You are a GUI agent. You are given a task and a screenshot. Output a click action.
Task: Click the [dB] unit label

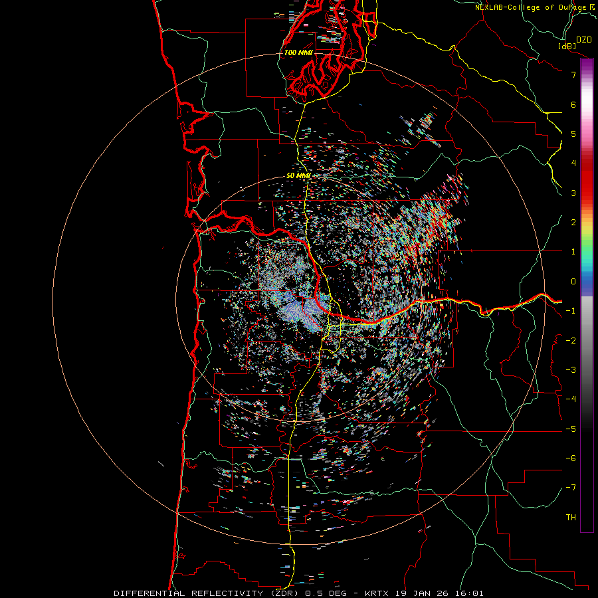[x=567, y=46]
